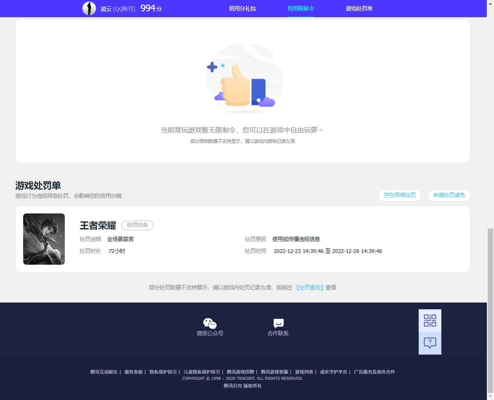Click the scrollbar down arrow
The height and width of the screenshot is (400, 494).
pyautogui.click(x=490, y=396)
